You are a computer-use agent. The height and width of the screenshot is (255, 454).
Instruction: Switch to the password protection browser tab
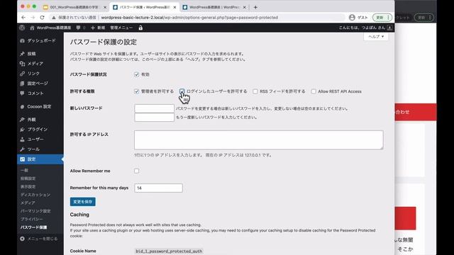145,7
